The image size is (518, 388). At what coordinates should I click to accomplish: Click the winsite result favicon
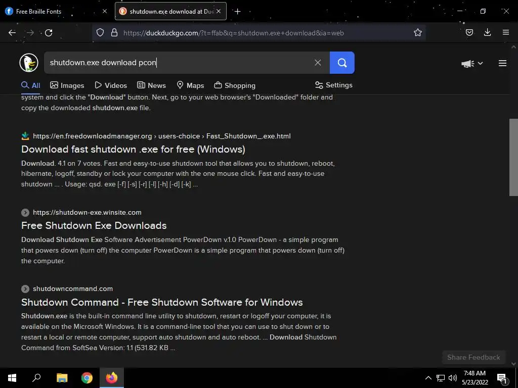click(x=25, y=213)
